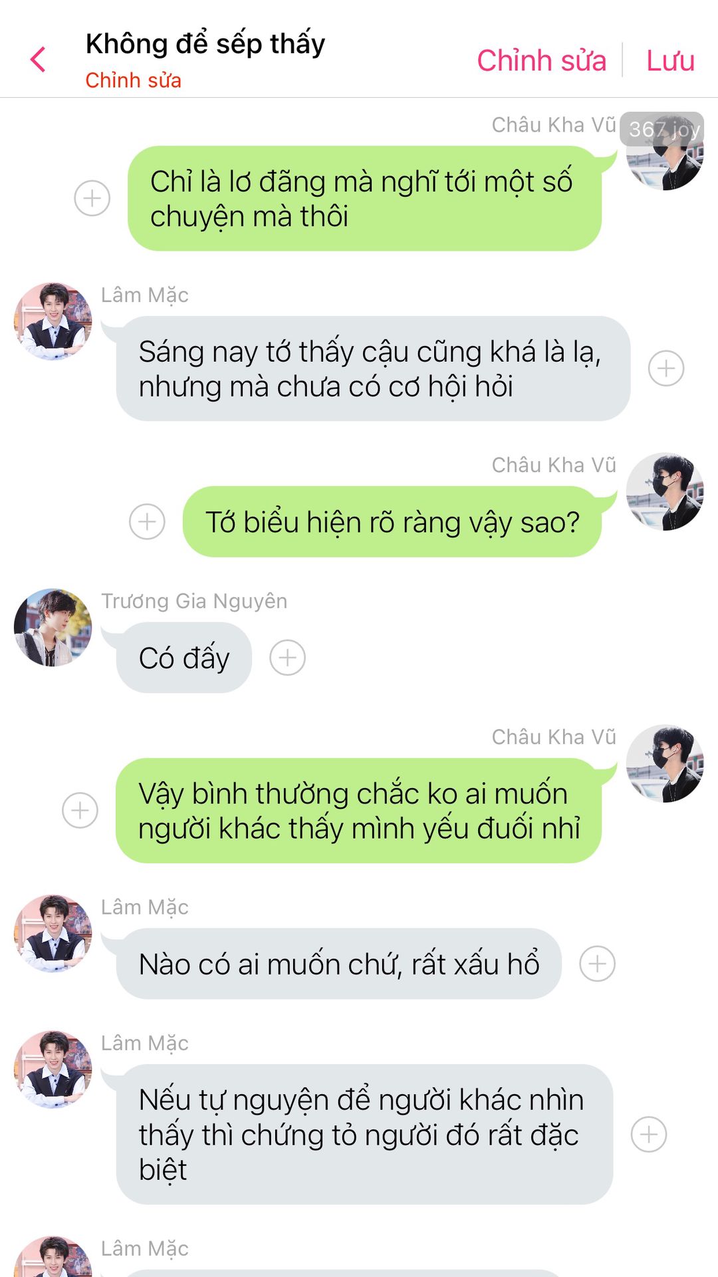Open Lâm Mặc's avatar beside "Sáng nay" message

pos(53,321)
